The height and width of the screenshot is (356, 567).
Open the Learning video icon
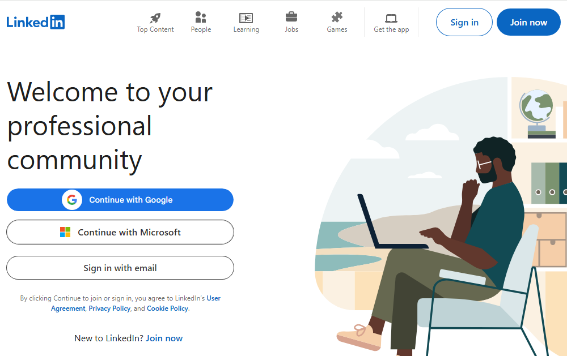coord(246,18)
